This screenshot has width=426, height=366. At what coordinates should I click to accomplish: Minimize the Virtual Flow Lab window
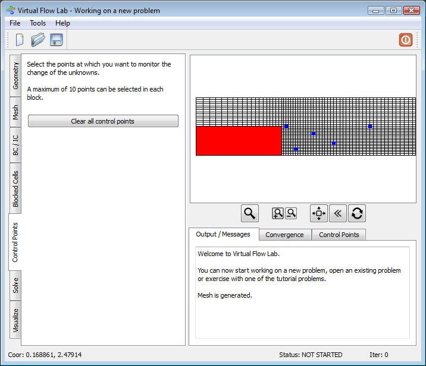click(376, 11)
